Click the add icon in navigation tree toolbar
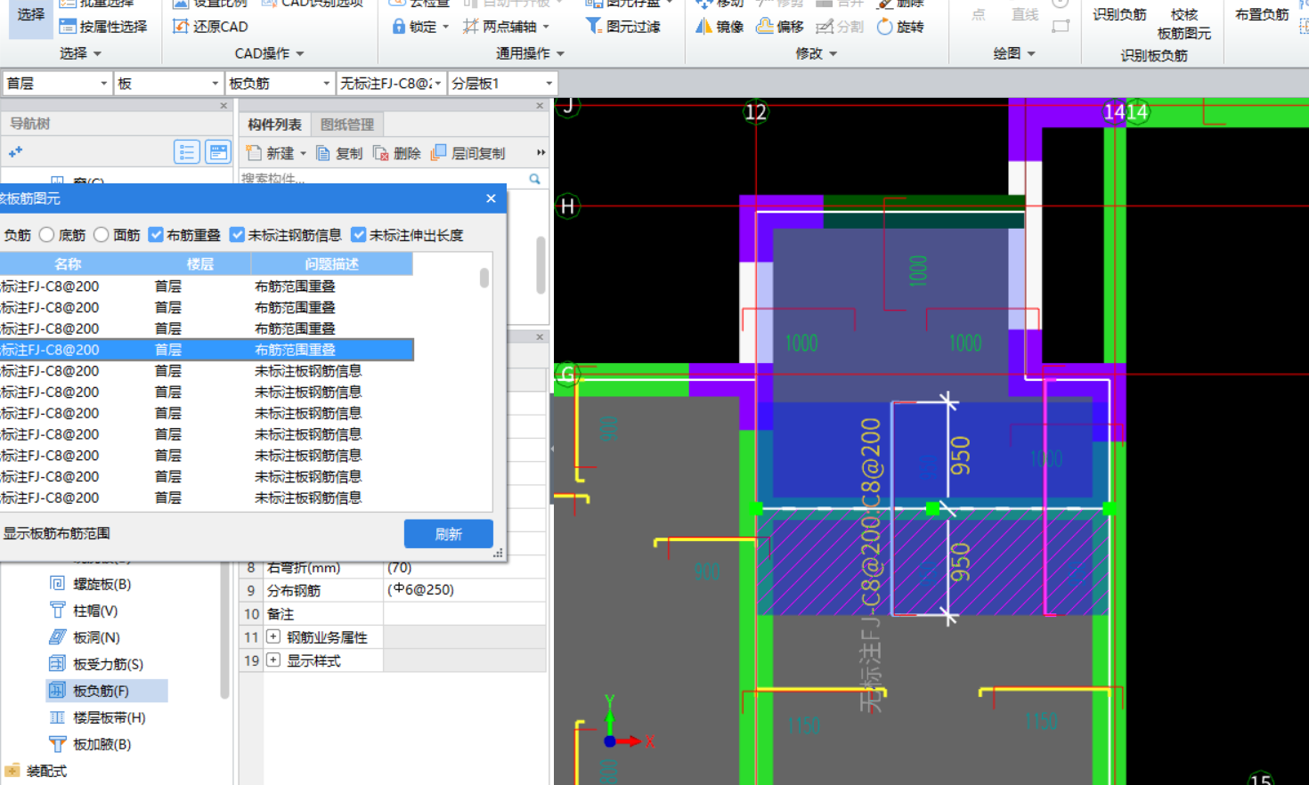The image size is (1309, 785). [15, 152]
